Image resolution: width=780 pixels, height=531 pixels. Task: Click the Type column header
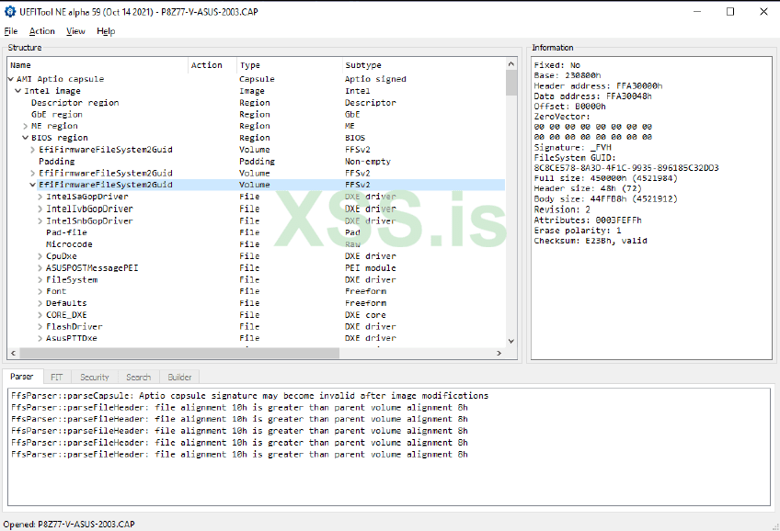[290, 65]
